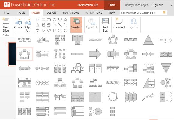Go to the ANIMATIONS tab
The height and width of the screenshot is (120, 174).
[x=94, y=13]
